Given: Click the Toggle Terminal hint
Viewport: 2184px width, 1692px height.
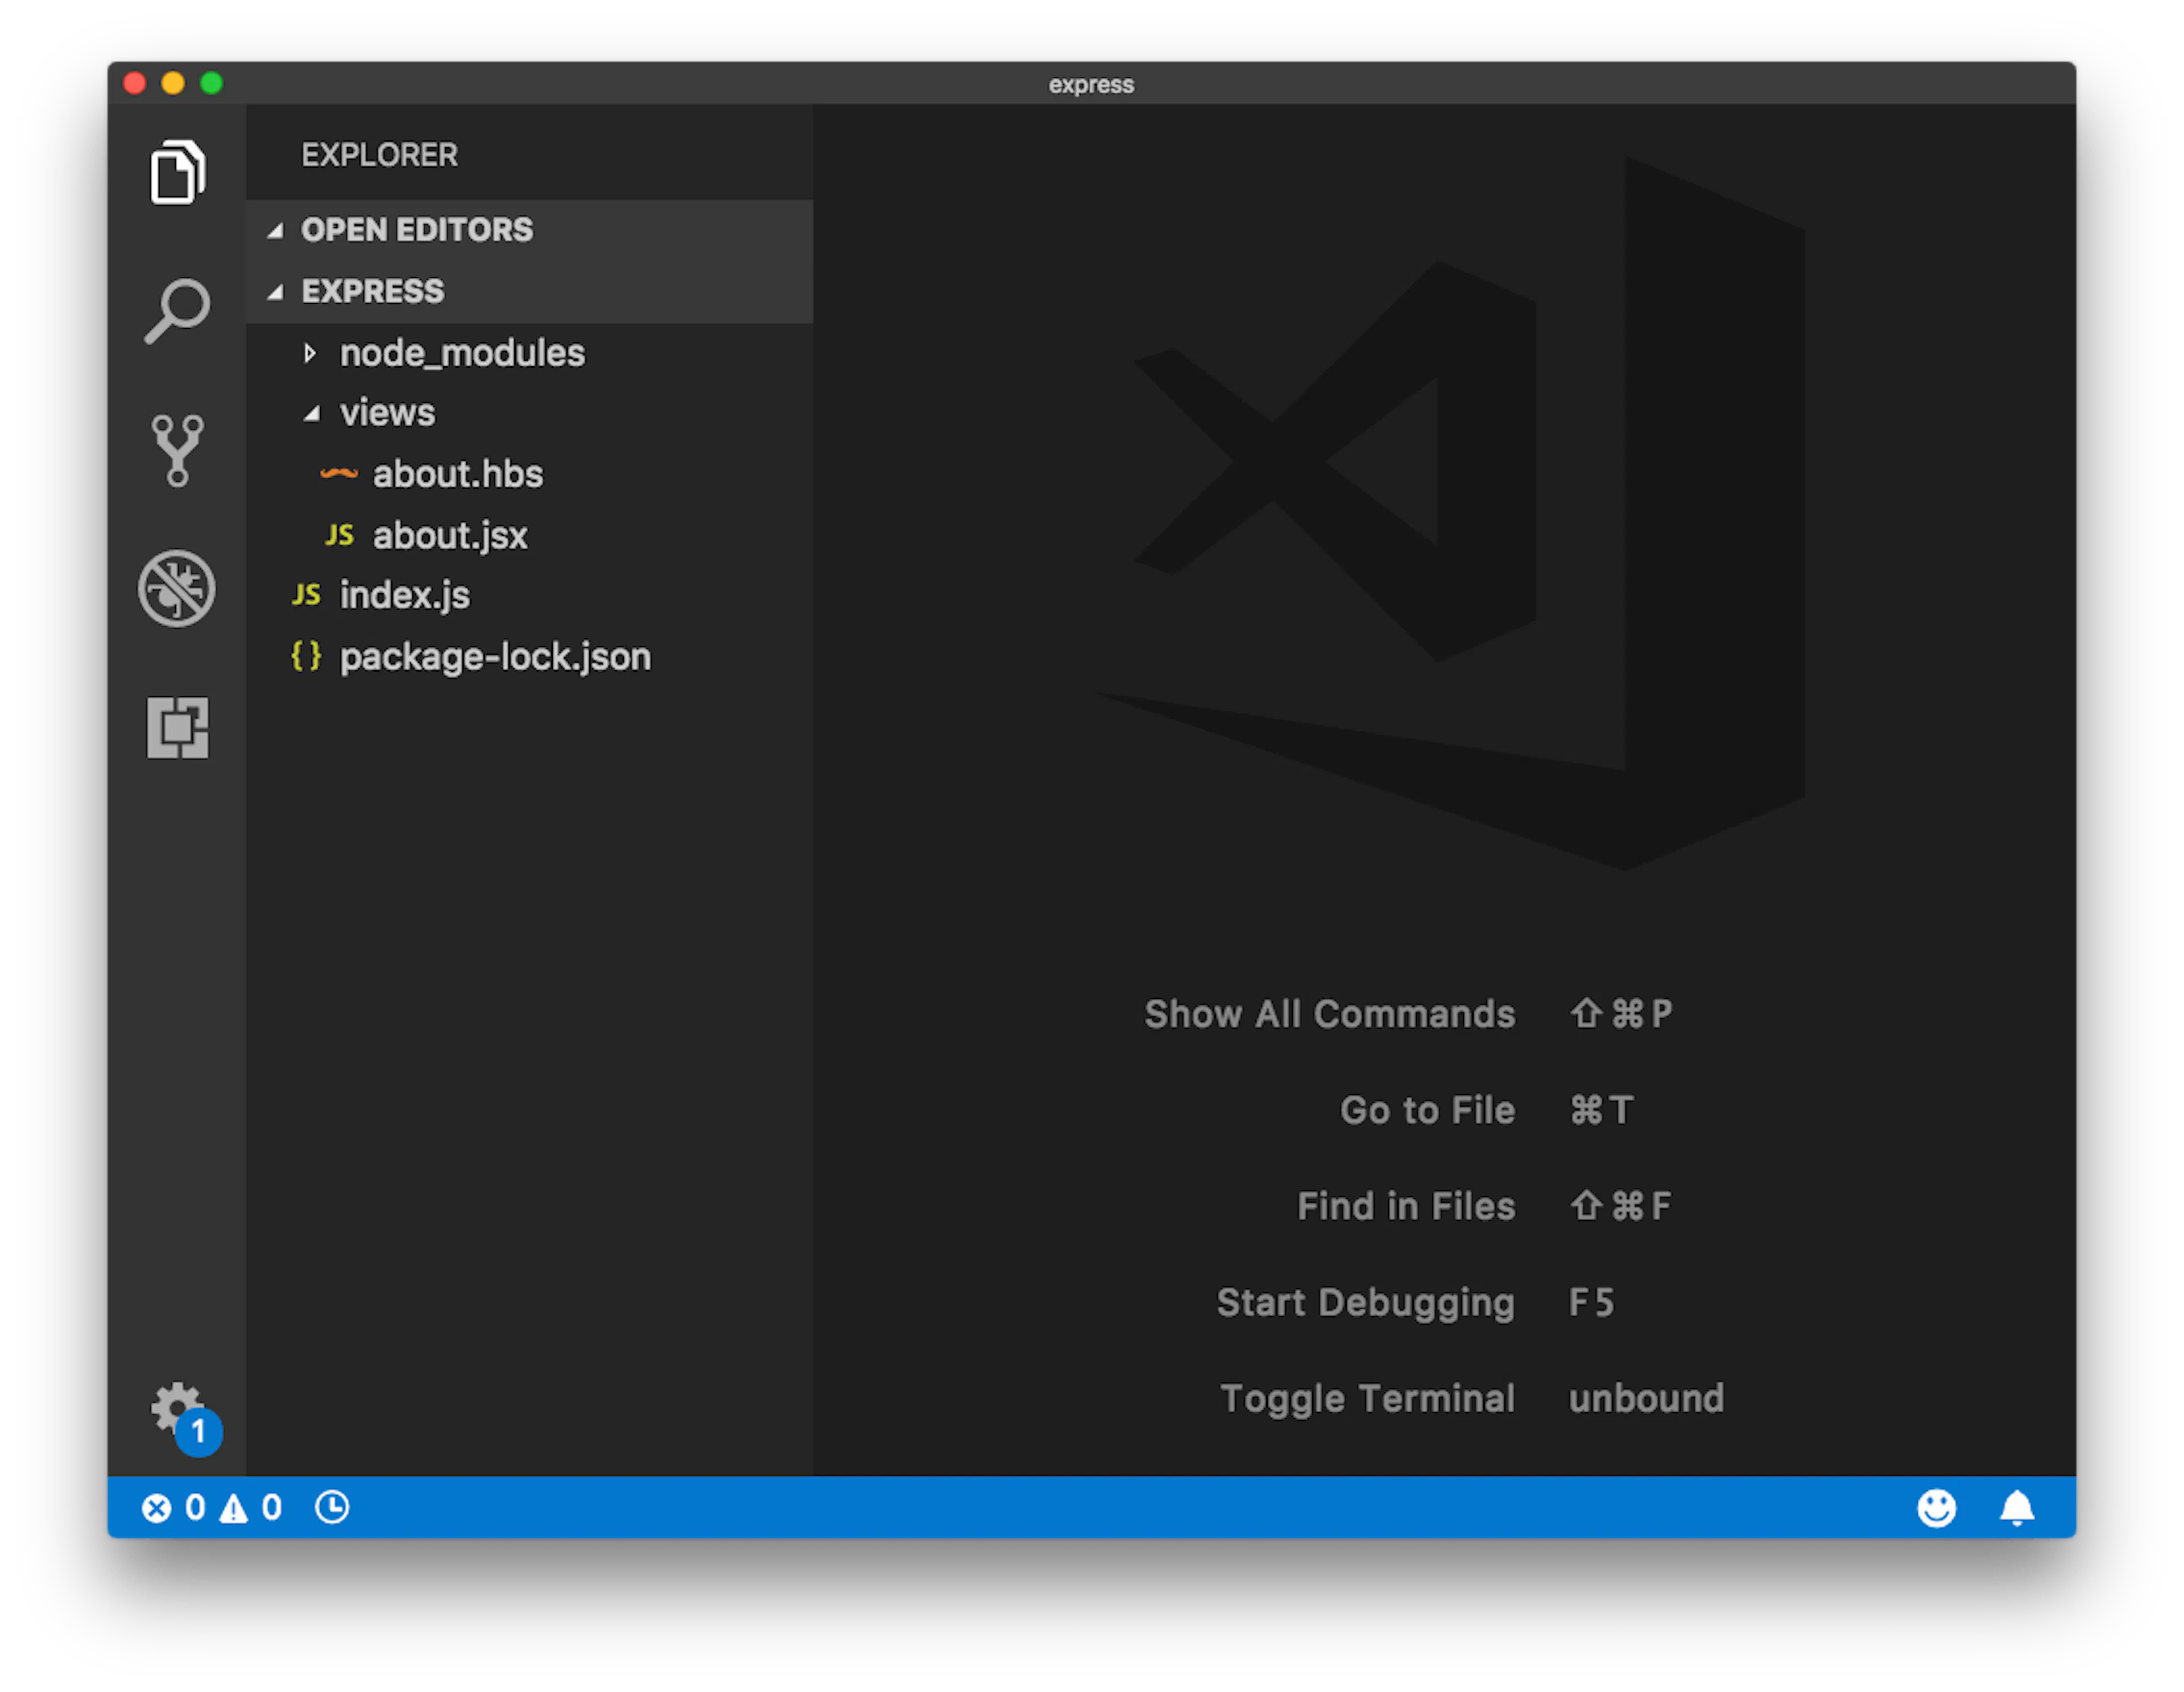Looking at the screenshot, I should pyautogui.click(x=1367, y=1399).
